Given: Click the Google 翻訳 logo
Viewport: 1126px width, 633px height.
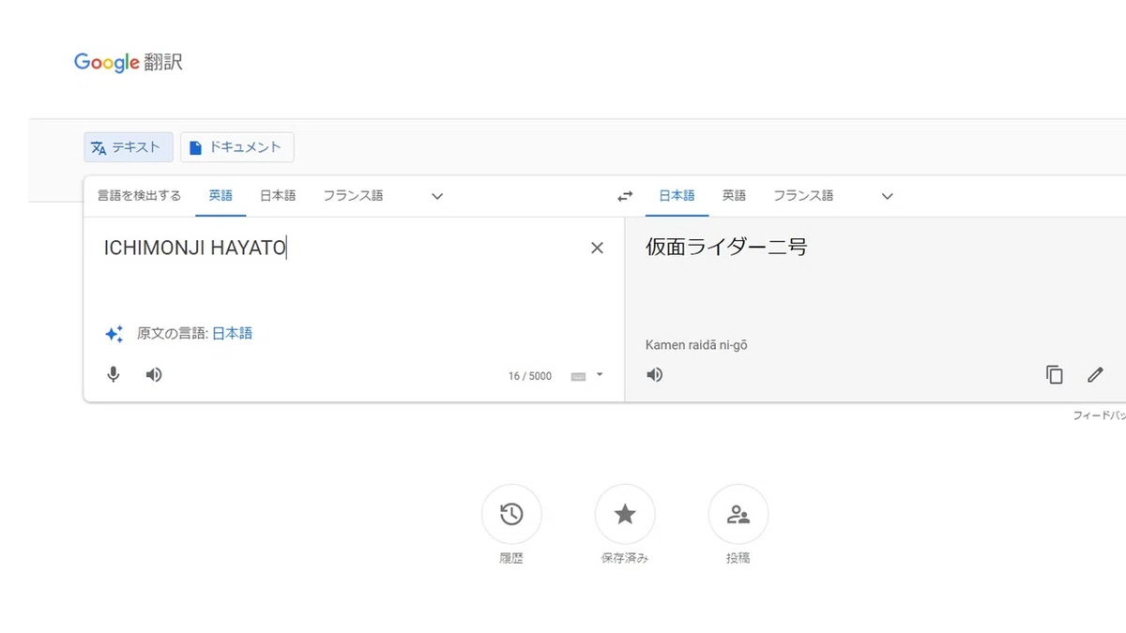Looking at the screenshot, I should 129,63.
